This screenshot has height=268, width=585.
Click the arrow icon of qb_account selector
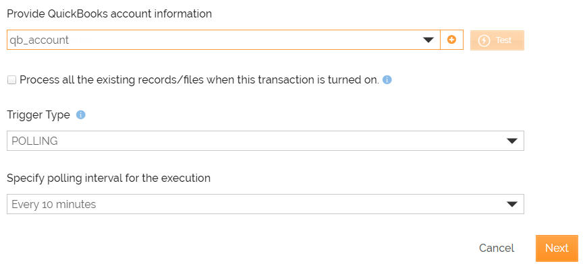point(428,40)
